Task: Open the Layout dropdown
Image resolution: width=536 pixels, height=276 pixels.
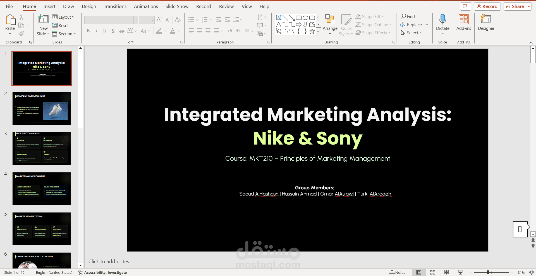Action: 63,17
